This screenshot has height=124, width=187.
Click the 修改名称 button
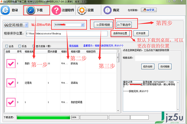(148, 67)
